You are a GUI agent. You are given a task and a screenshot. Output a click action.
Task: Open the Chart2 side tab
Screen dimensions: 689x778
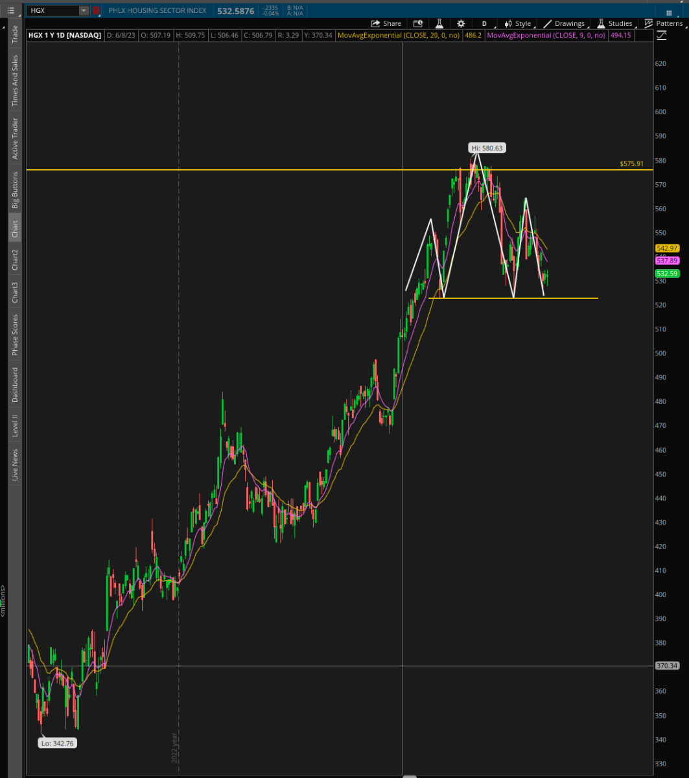[x=14, y=259]
